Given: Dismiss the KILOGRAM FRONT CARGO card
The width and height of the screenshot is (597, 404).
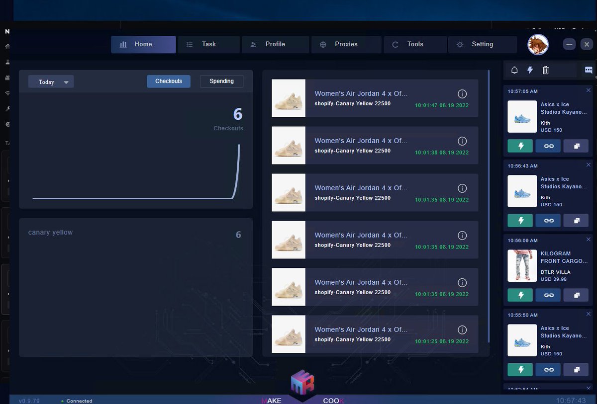Looking at the screenshot, I should click(589, 240).
